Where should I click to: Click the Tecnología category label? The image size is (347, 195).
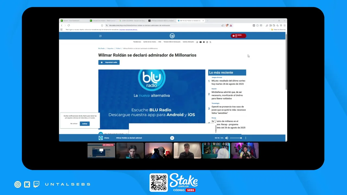pos(216,103)
